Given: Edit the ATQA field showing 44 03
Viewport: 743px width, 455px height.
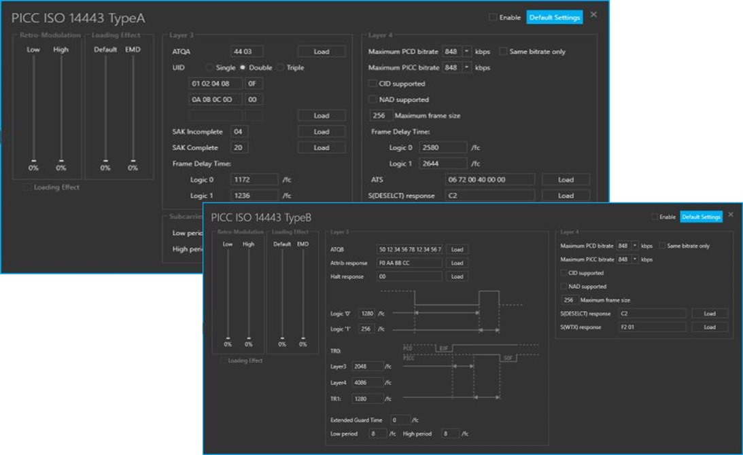Looking at the screenshot, I should (247, 52).
